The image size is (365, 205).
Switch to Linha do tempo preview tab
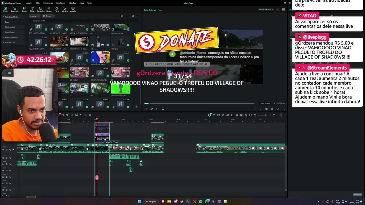[150, 10]
